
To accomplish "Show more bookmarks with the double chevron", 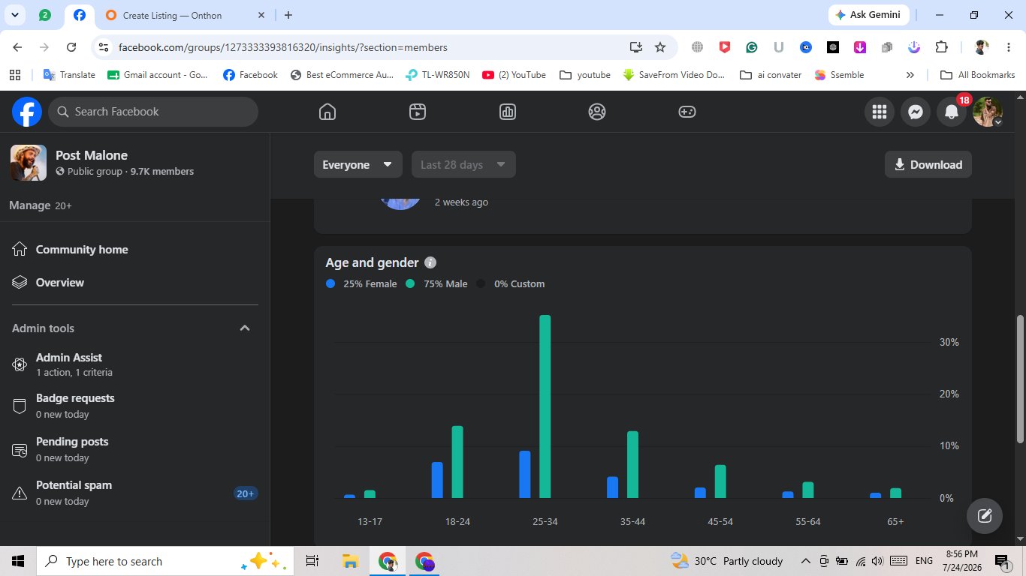I will pyautogui.click(x=910, y=75).
